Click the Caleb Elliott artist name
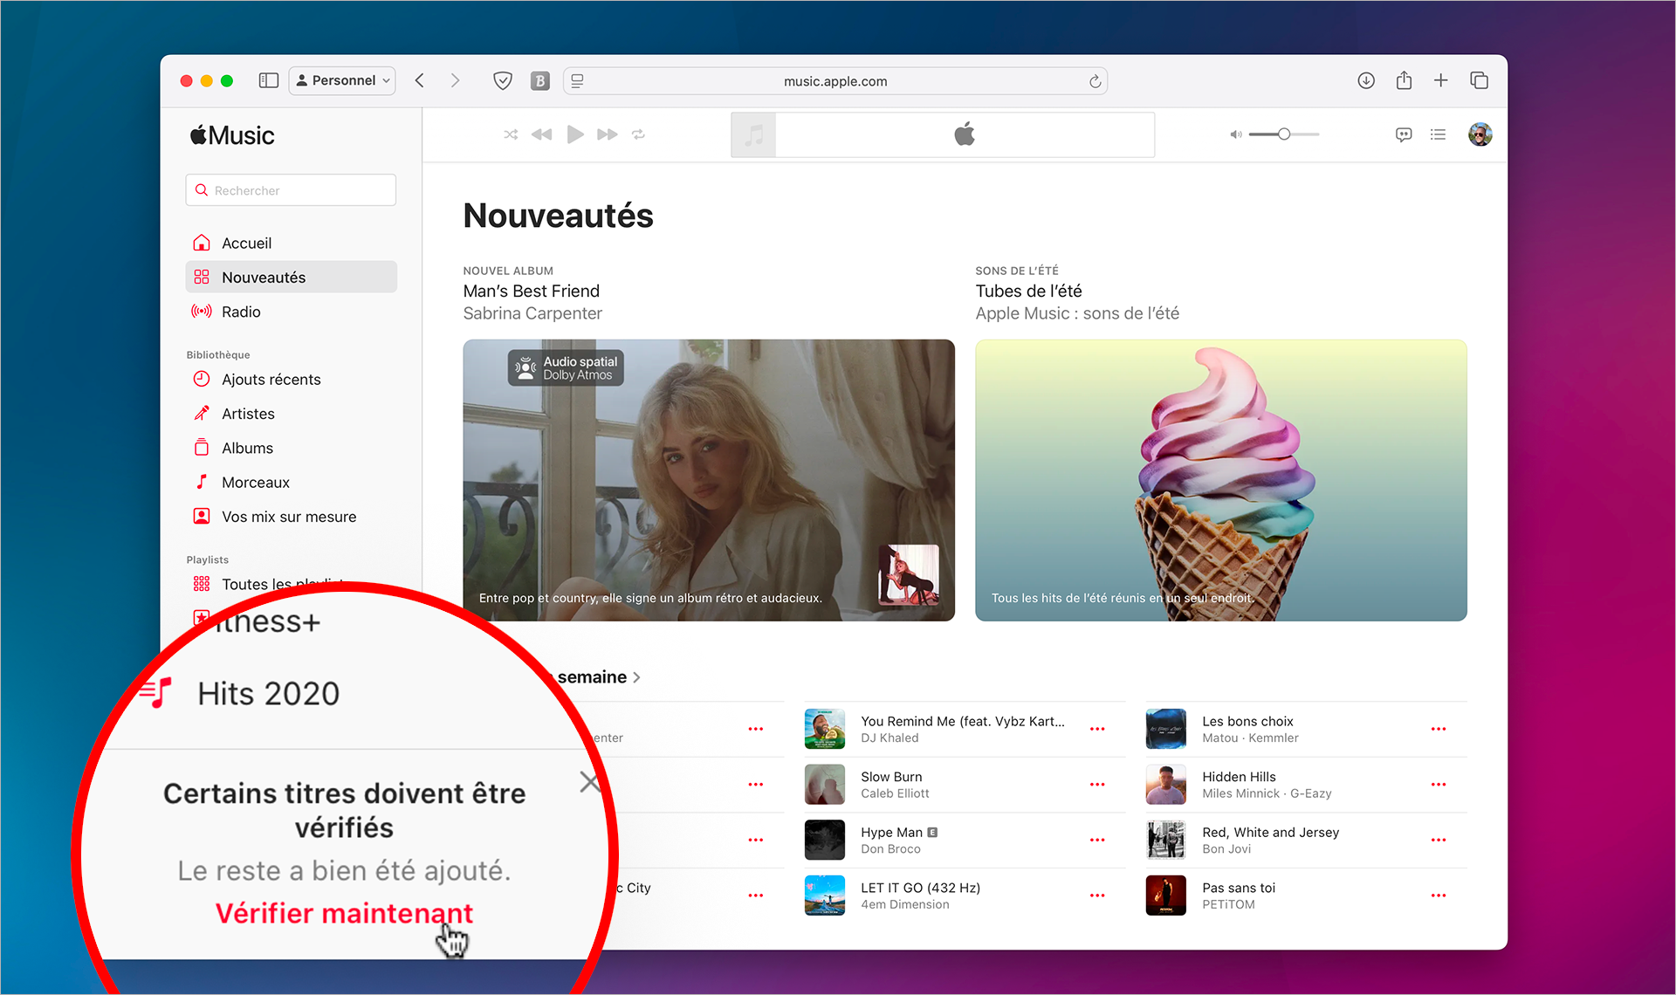This screenshot has height=995, width=1676. 895,793
